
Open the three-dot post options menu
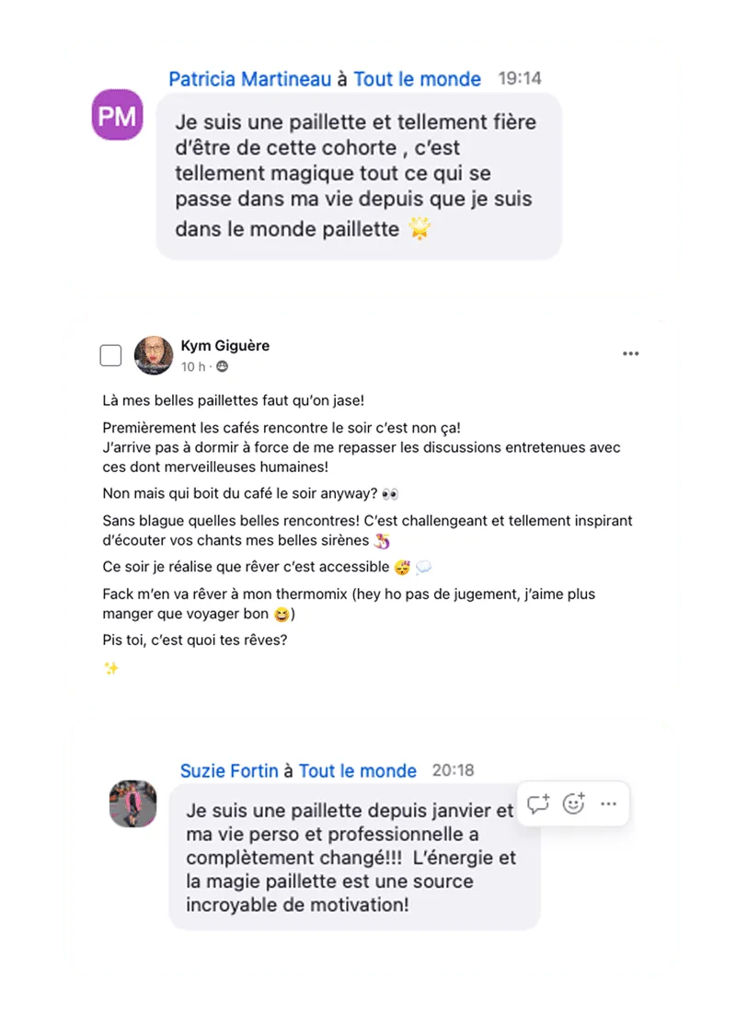pos(630,353)
